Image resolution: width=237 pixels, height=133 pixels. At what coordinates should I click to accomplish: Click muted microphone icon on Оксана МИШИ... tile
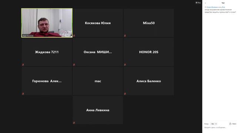(74, 65)
